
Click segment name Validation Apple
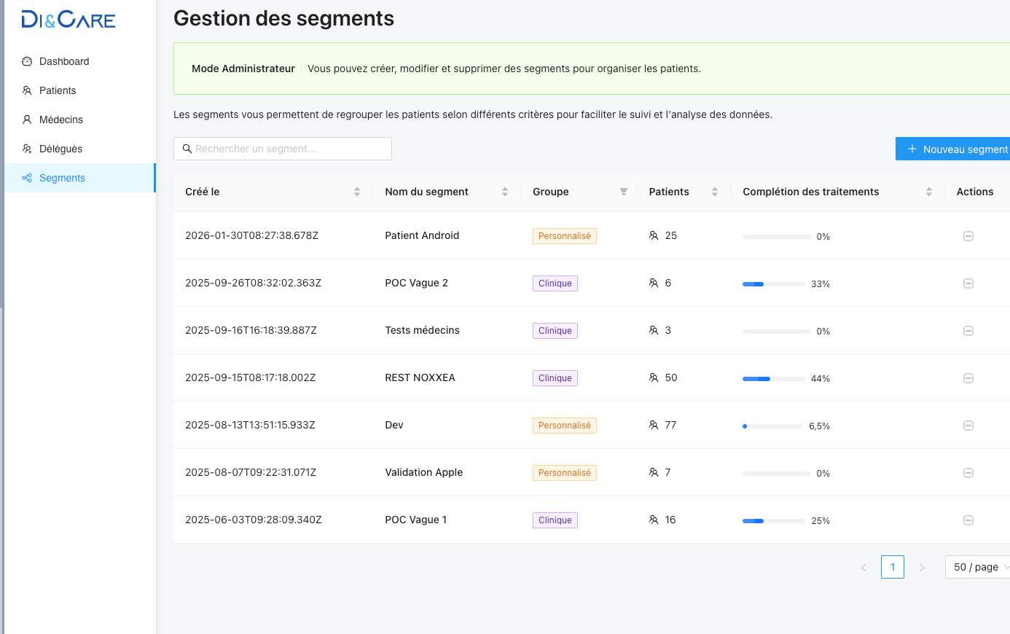point(424,472)
